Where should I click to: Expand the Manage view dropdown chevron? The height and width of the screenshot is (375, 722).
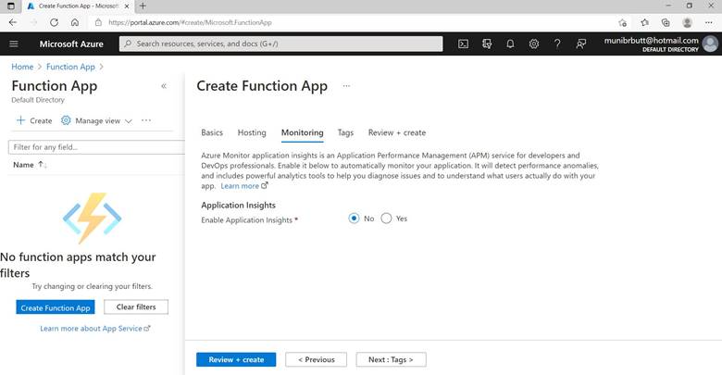129,121
